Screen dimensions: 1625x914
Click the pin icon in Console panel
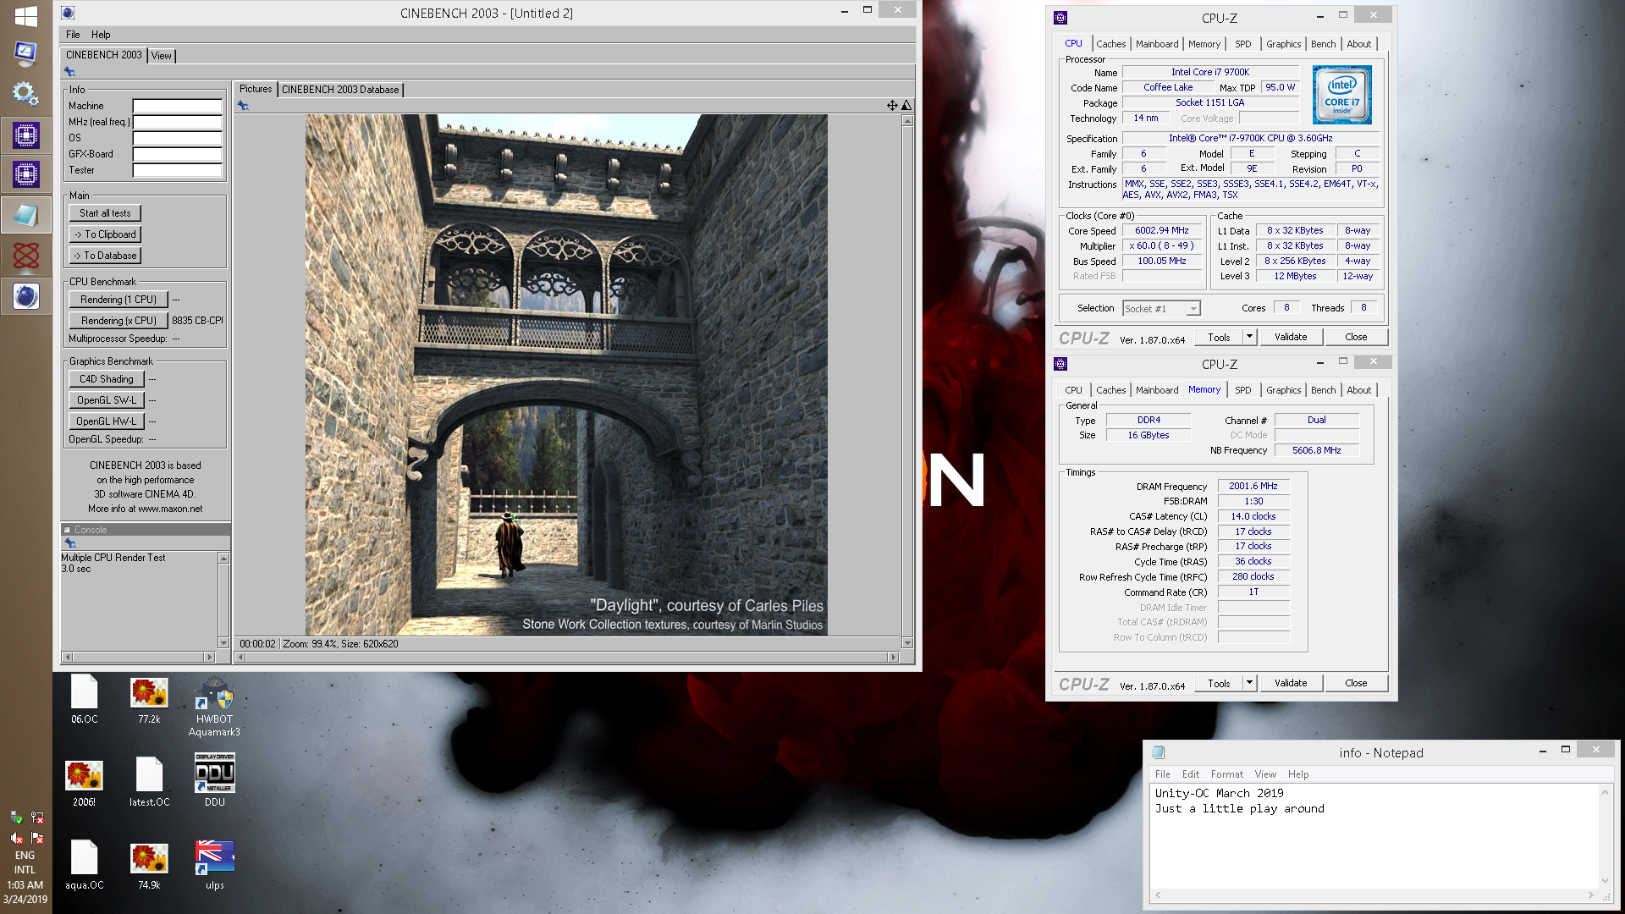tap(70, 543)
